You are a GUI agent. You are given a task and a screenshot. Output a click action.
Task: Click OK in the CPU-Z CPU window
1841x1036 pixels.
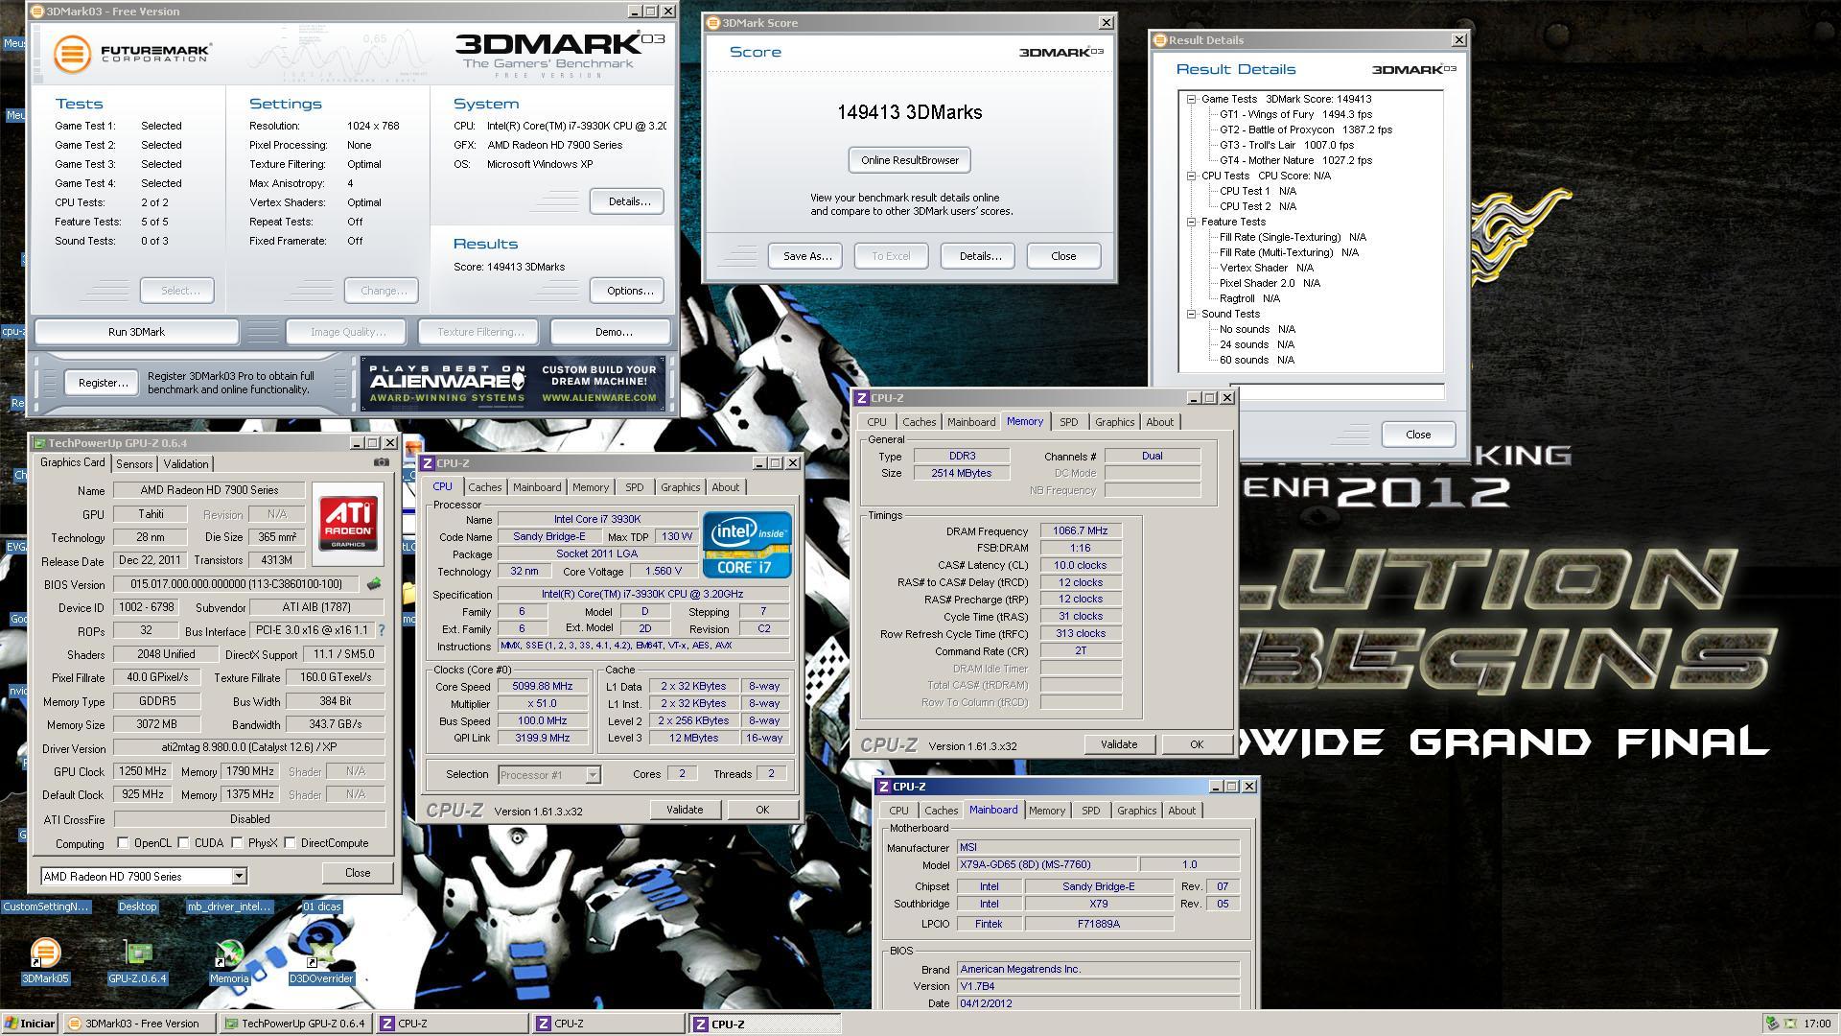[x=762, y=810]
